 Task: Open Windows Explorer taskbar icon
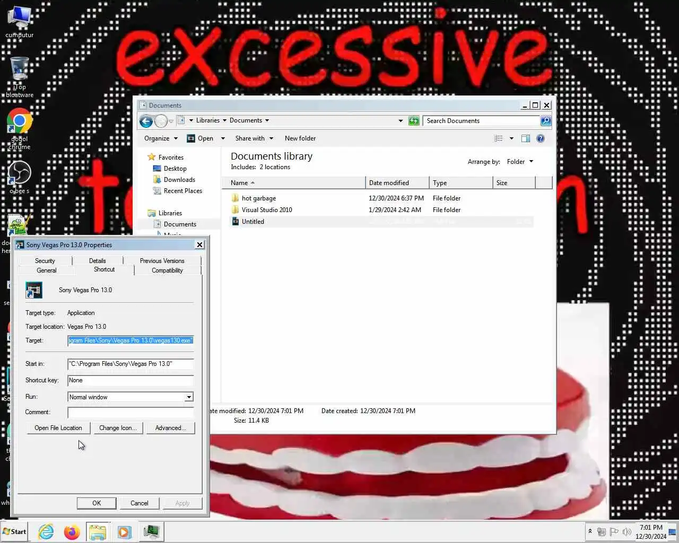tap(98, 531)
